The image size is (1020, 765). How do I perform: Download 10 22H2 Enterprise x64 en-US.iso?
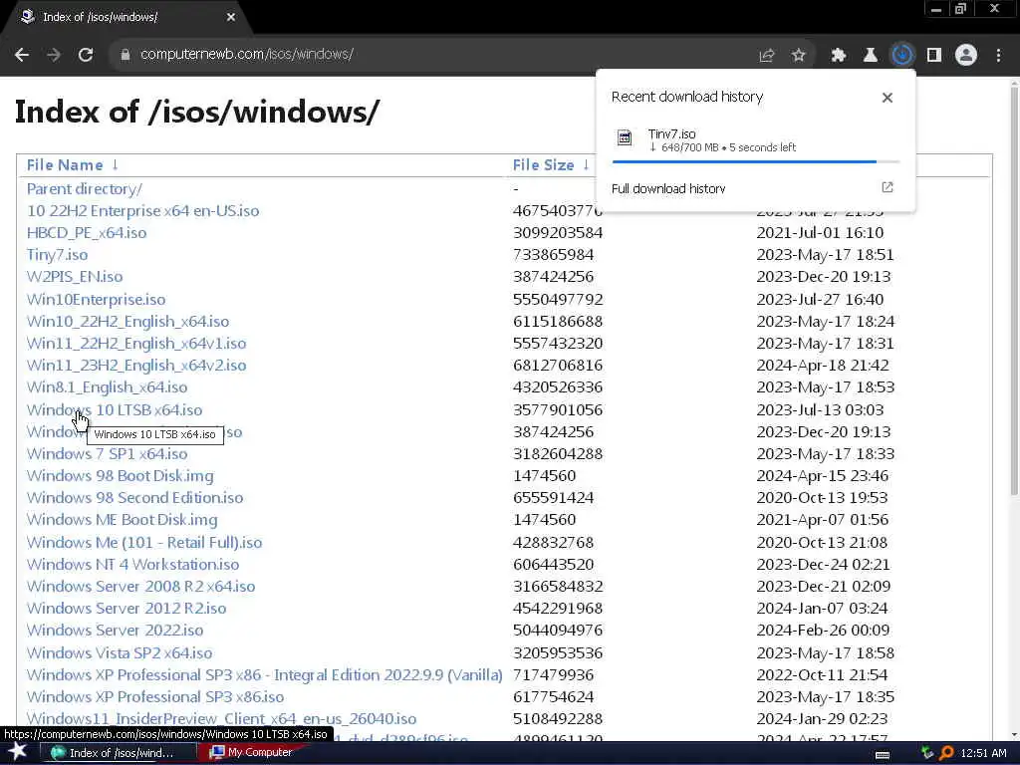[x=143, y=211]
